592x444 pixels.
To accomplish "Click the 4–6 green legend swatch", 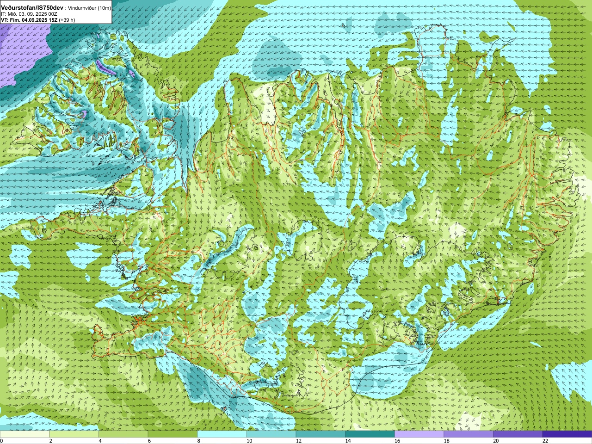I will click(x=123, y=434).
